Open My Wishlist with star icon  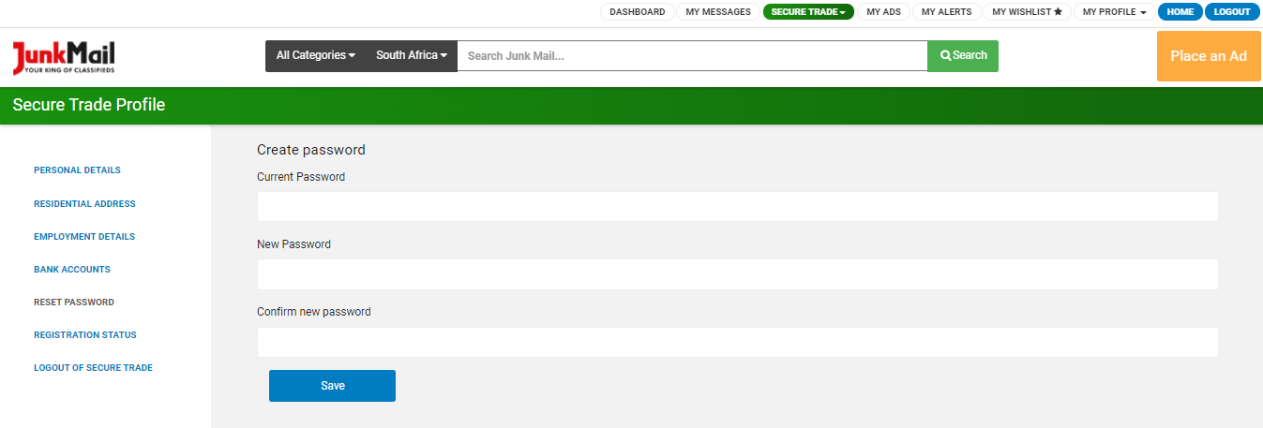tap(1027, 12)
